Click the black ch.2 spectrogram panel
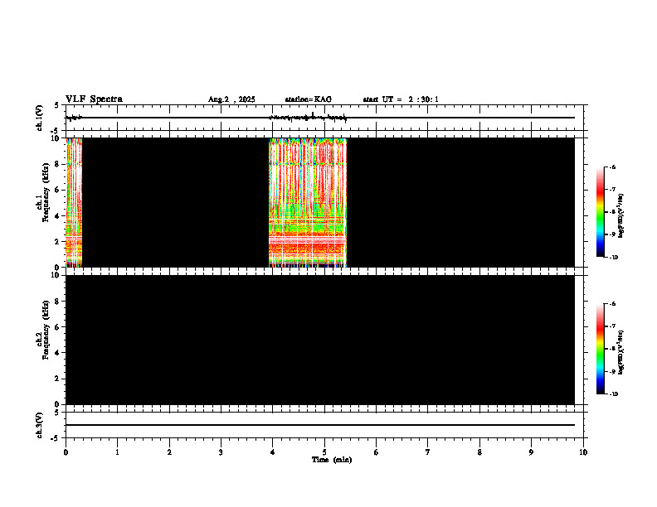Screen dimensions: 657x507 pos(320,340)
